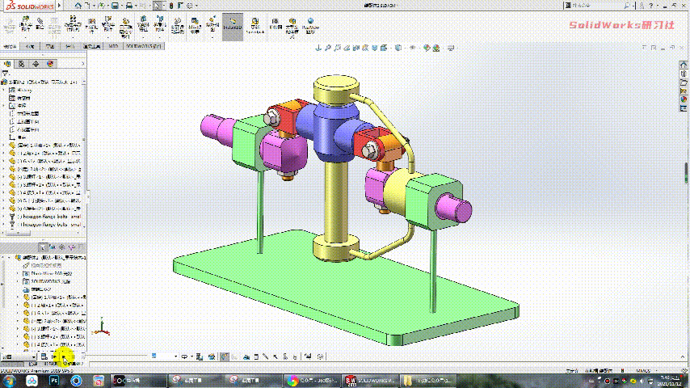Open the 草图 ribbon tab
The height and width of the screenshot is (388, 690).
pos(50,46)
